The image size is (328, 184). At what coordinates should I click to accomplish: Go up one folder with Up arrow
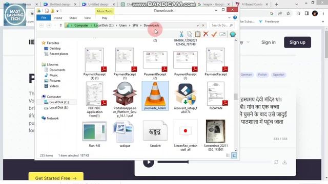[x=60, y=26]
